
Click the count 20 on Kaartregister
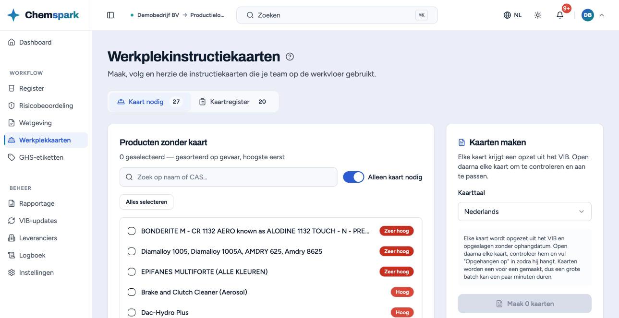pos(262,102)
